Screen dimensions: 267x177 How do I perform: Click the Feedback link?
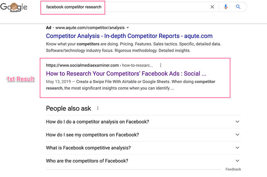point(233,170)
